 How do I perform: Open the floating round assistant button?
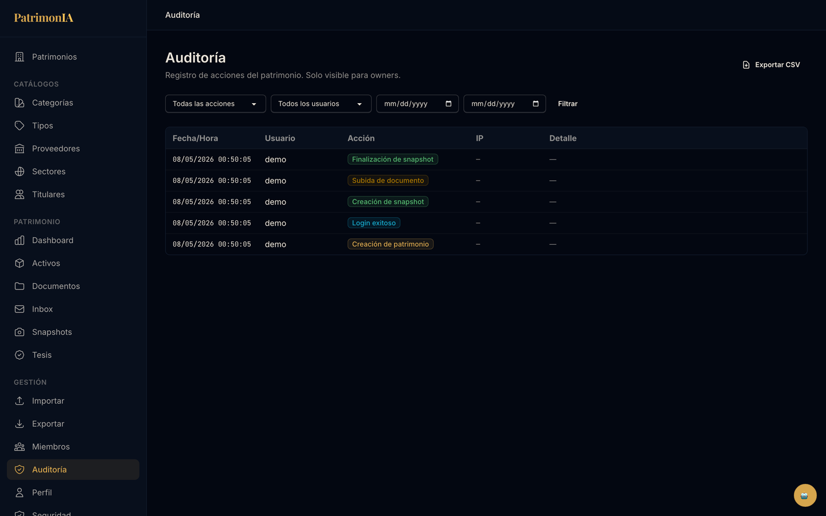click(x=805, y=495)
